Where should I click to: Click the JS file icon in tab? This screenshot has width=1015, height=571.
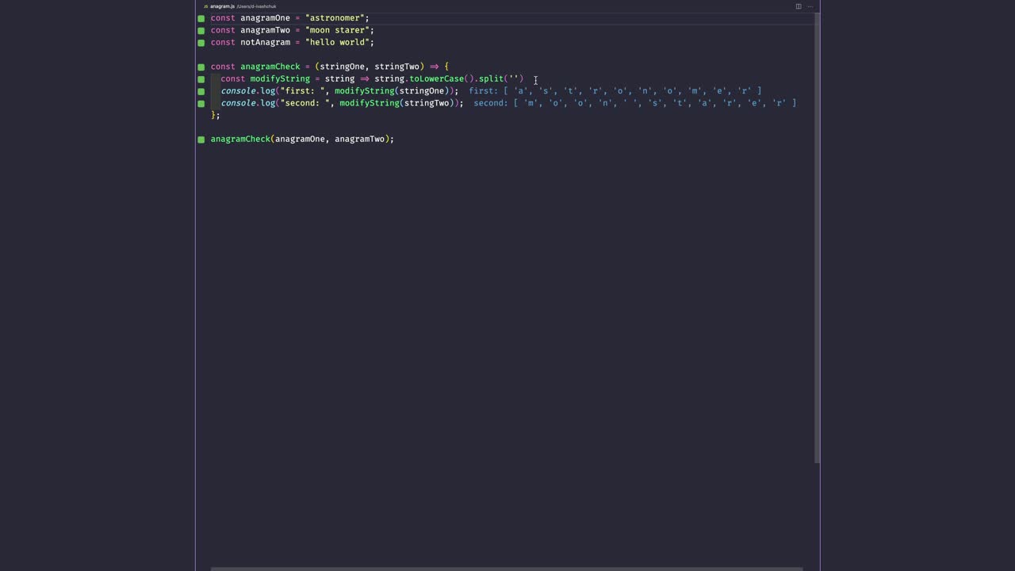coord(205,6)
